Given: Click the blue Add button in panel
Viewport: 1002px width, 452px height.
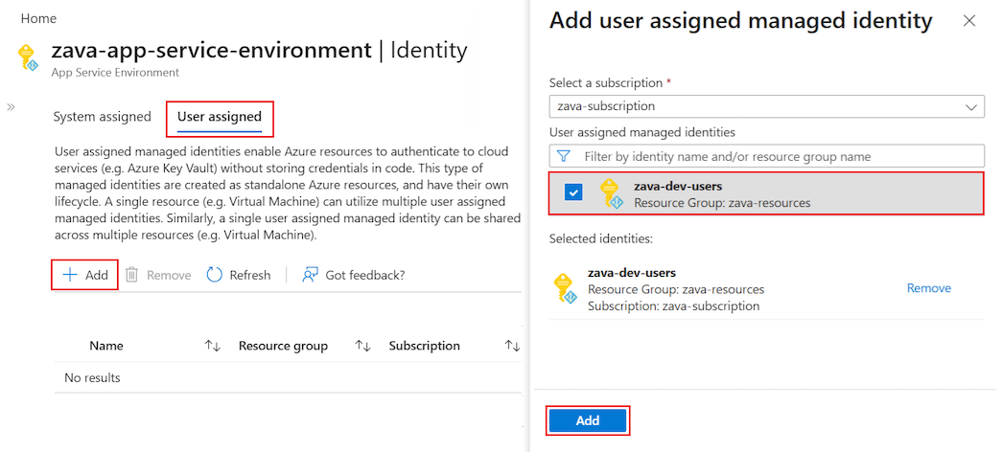Looking at the screenshot, I should (x=588, y=420).
